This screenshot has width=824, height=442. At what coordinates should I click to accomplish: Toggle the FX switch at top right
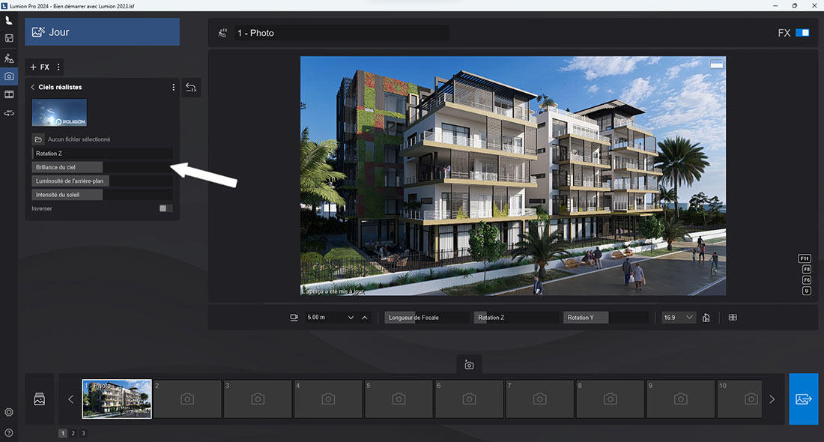point(802,33)
